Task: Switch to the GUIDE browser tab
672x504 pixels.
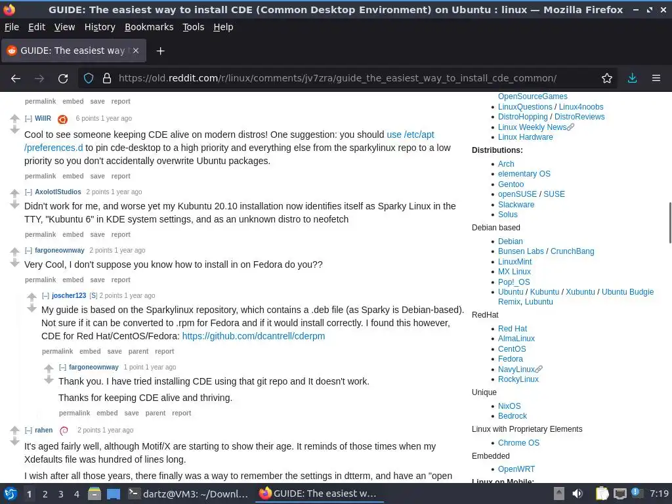Action: 73,51
